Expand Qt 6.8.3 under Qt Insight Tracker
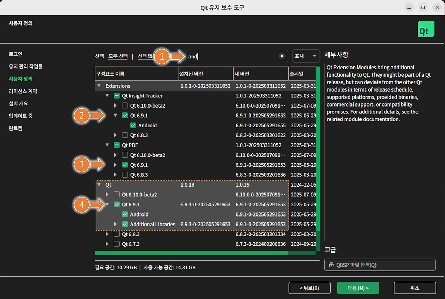445x299 pixels. tap(116, 135)
